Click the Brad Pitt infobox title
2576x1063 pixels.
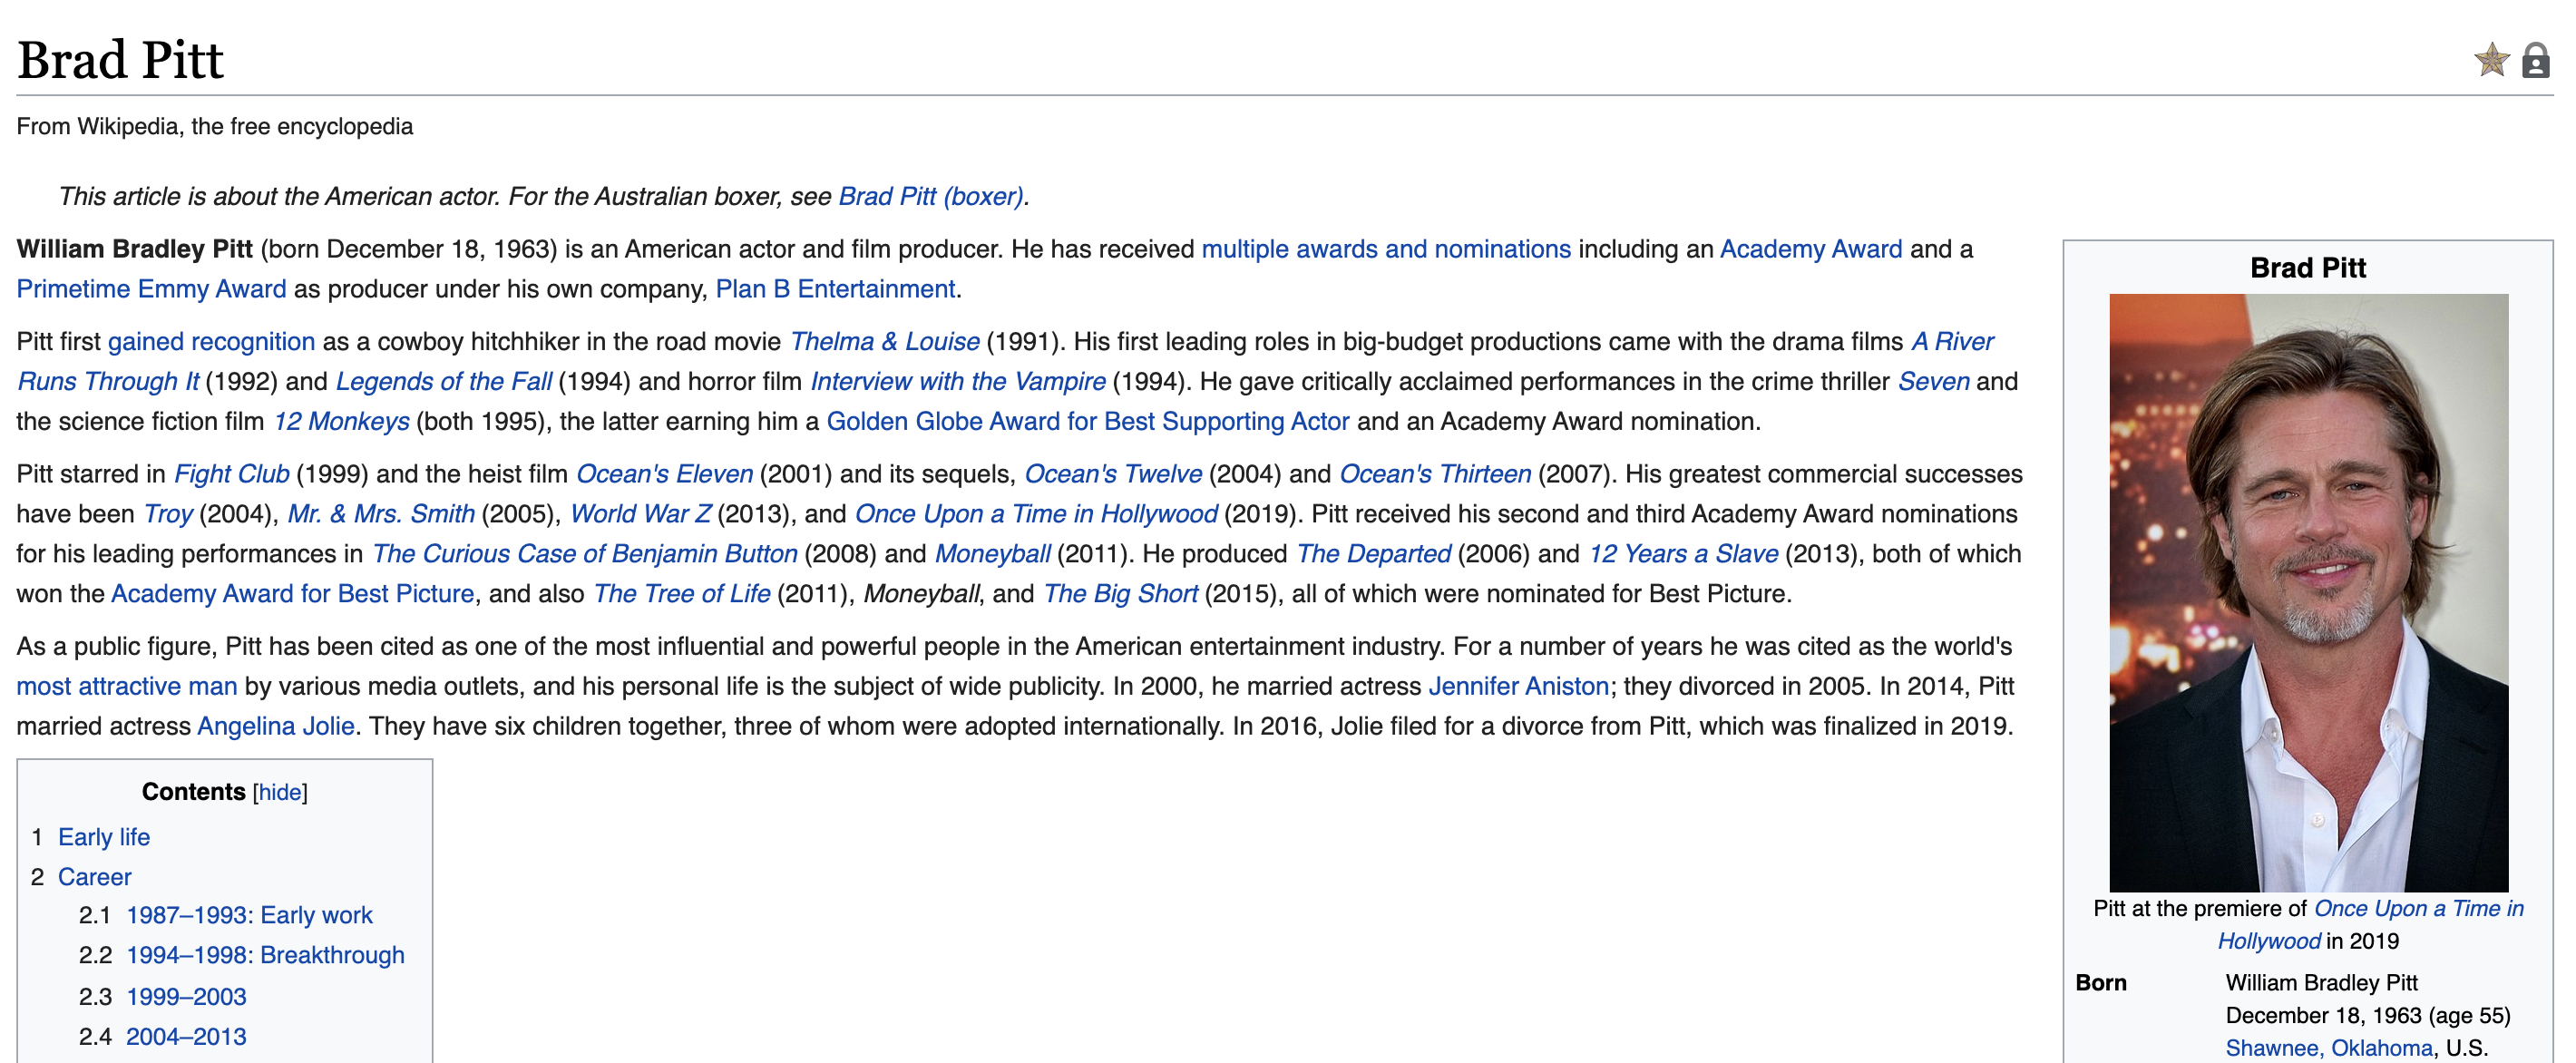[x=2307, y=268]
